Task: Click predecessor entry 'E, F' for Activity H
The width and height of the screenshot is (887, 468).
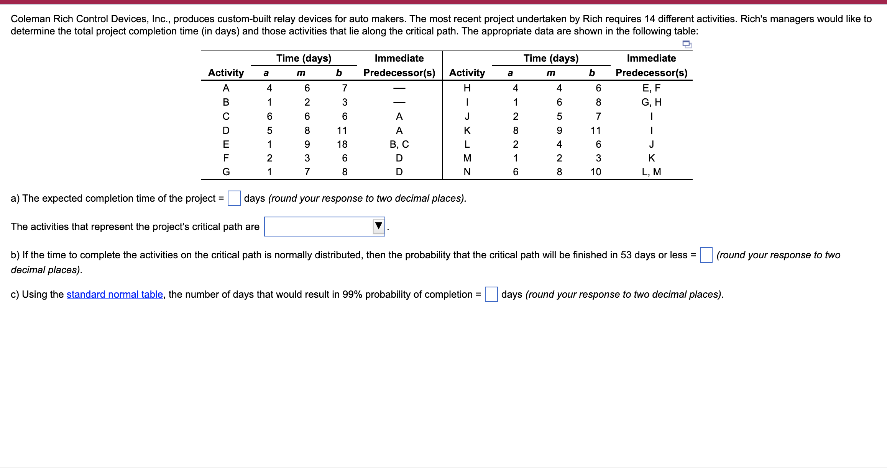Action: click(651, 88)
